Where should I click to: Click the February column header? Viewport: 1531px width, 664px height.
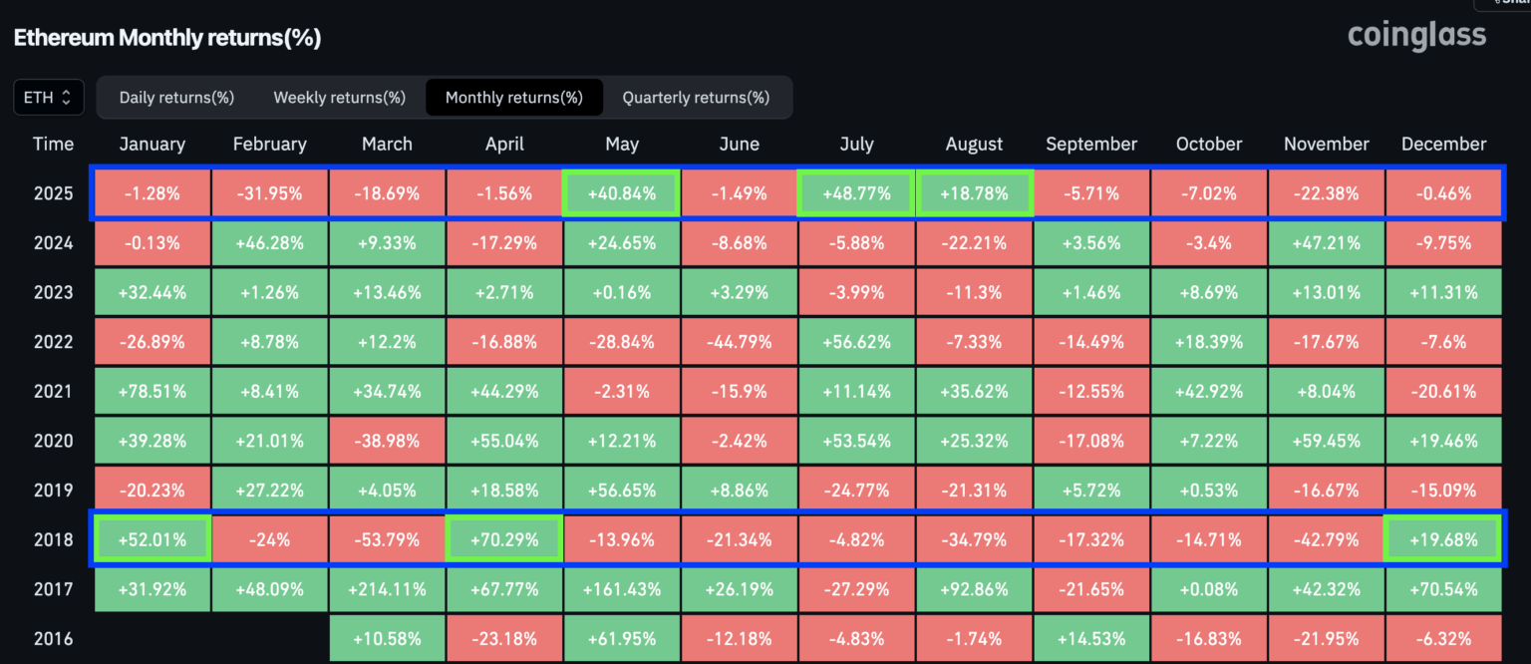(x=269, y=144)
